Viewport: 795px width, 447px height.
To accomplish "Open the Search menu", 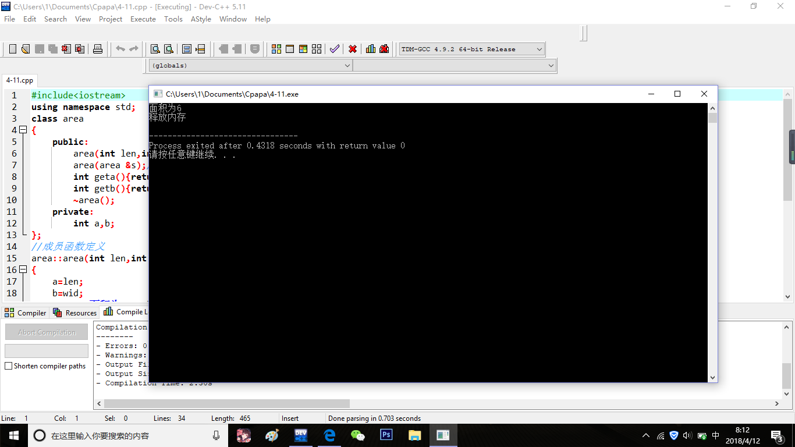I will tap(55, 19).
